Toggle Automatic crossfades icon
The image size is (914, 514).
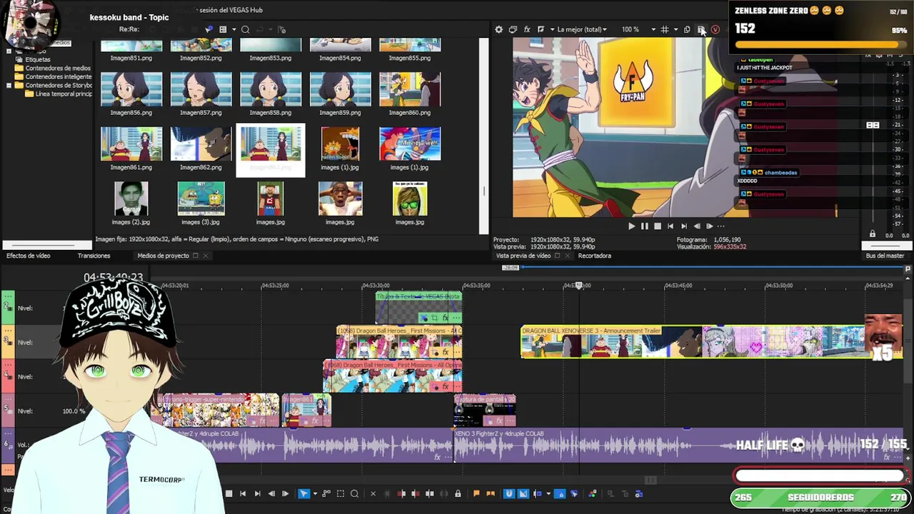(x=523, y=493)
